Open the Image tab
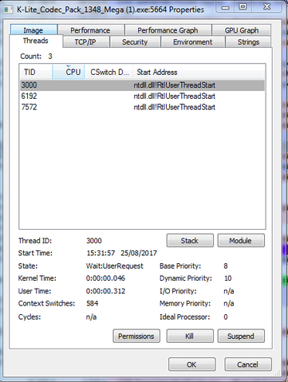 click(34, 30)
